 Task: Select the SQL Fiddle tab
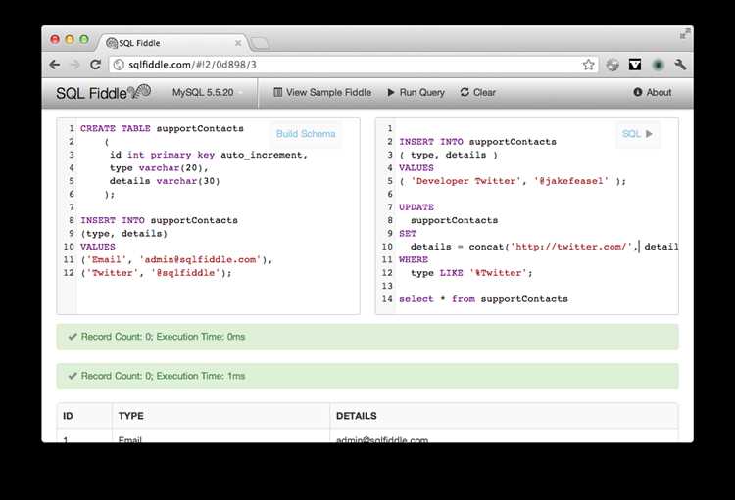coord(171,43)
